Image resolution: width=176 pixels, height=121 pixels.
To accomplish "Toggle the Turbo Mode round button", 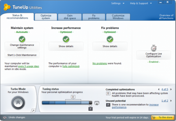I will point(18,103).
